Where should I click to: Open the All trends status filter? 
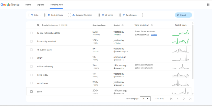pos(109,15)
